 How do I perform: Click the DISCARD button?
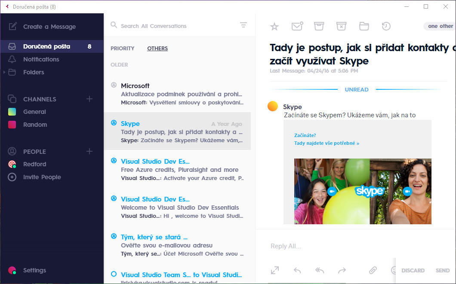(413, 270)
